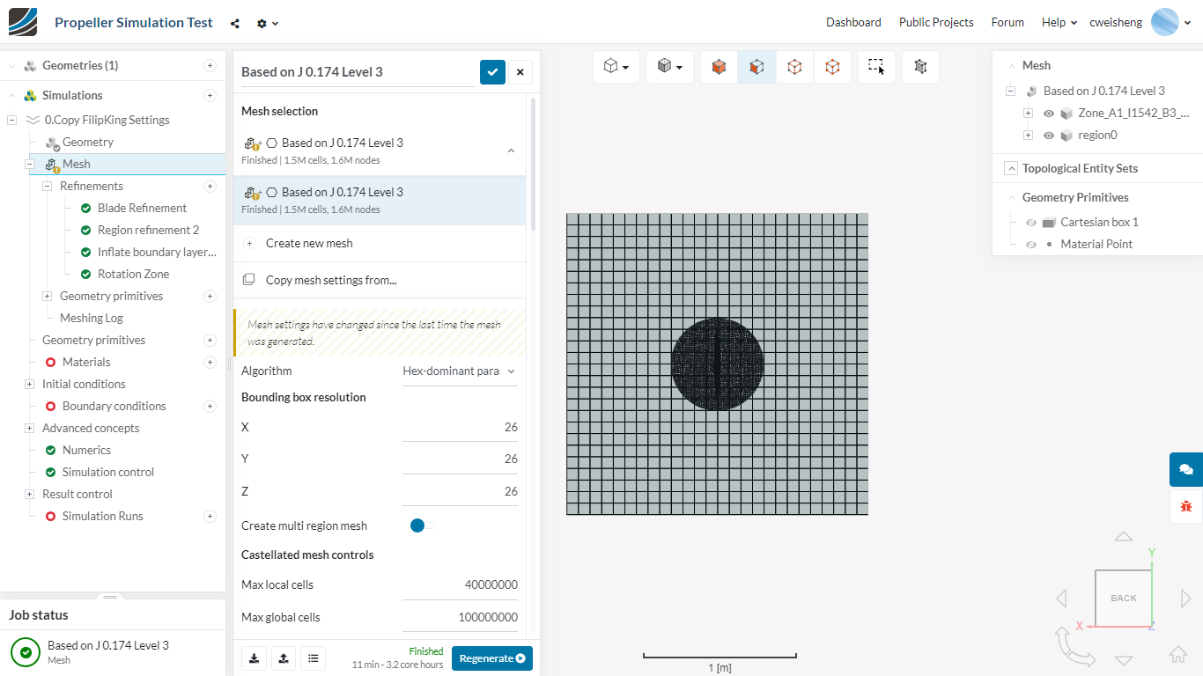The width and height of the screenshot is (1203, 676).
Task: Click Copy mesh settings from...
Action: [x=330, y=280]
